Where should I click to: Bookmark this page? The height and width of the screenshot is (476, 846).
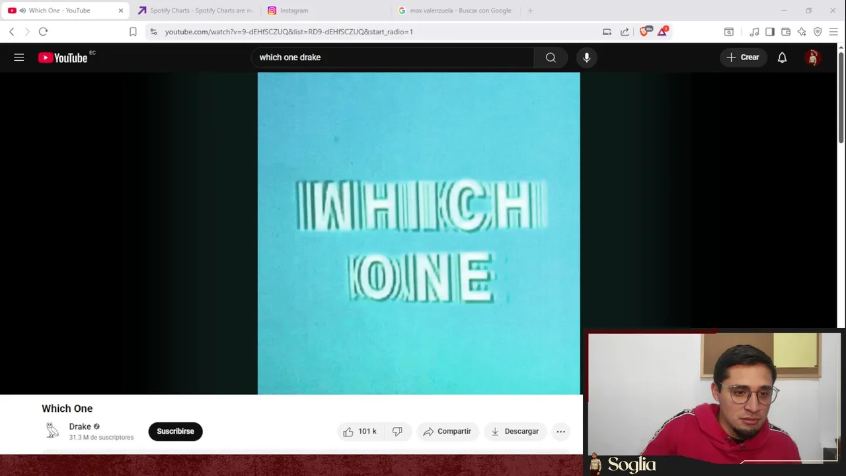pos(133,32)
